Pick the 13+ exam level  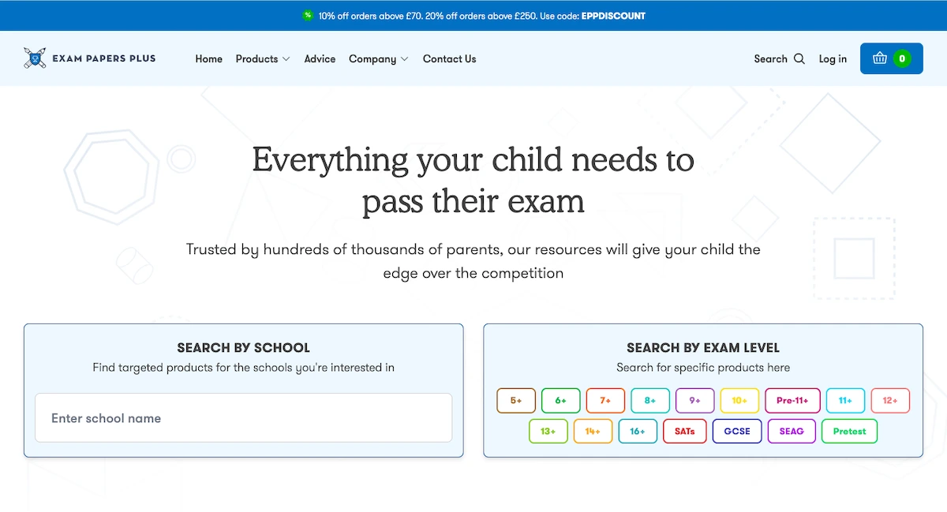pos(548,432)
